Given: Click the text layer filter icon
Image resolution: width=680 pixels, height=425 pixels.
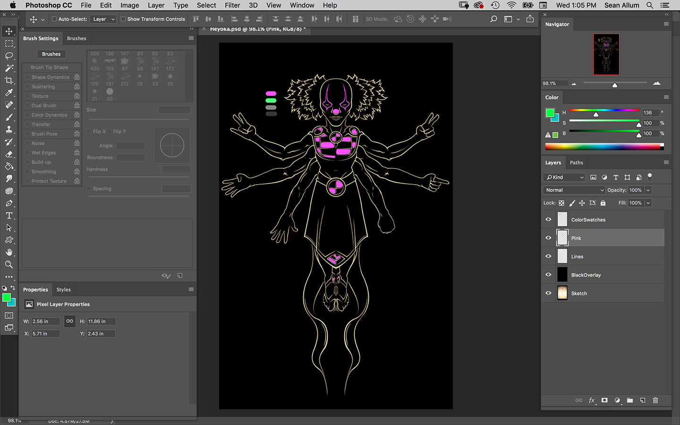Looking at the screenshot, I should click(x=616, y=177).
